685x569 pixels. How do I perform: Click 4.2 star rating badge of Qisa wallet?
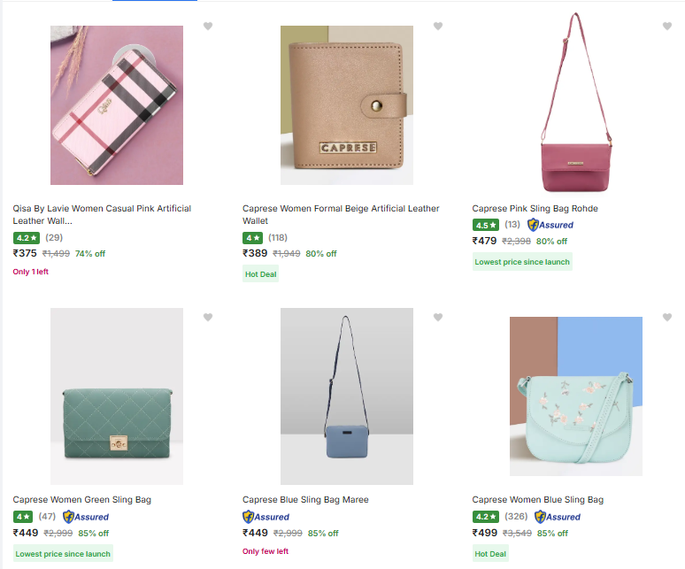(27, 238)
